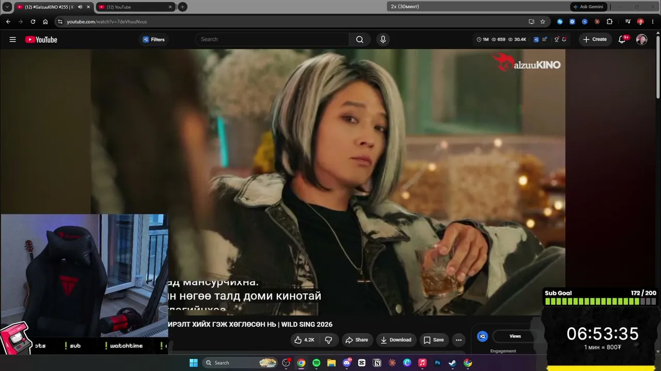661x371 pixels.
Task: Open the YouTube guide hamburger menu
Action: (x=13, y=40)
